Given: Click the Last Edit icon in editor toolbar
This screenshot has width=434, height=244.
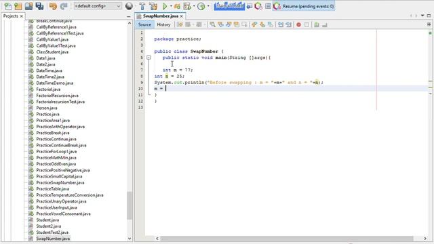Looking at the screenshot, I should point(180,24).
